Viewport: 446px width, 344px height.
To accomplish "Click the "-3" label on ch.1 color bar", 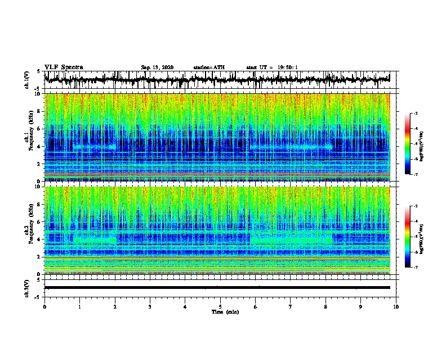I will click(415, 113).
